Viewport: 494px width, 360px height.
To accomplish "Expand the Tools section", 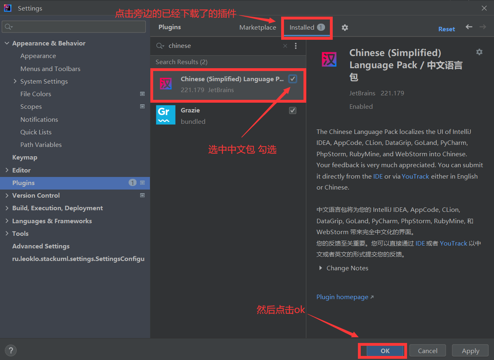I will 7,233.
